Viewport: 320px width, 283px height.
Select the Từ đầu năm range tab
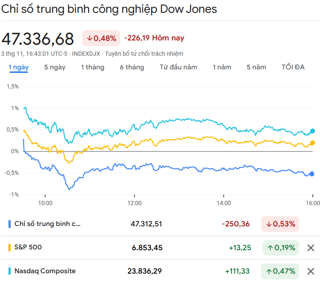click(x=178, y=67)
